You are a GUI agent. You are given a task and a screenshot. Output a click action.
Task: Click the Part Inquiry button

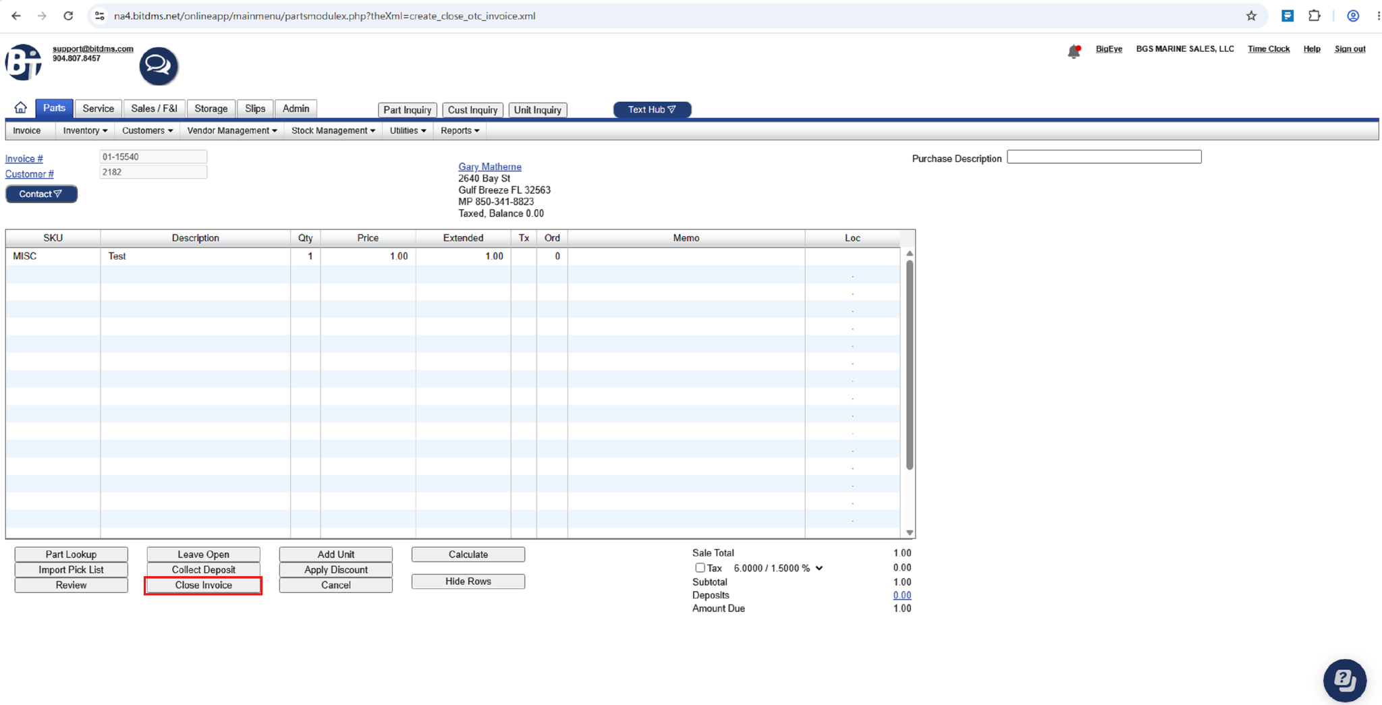click(407, 110)
